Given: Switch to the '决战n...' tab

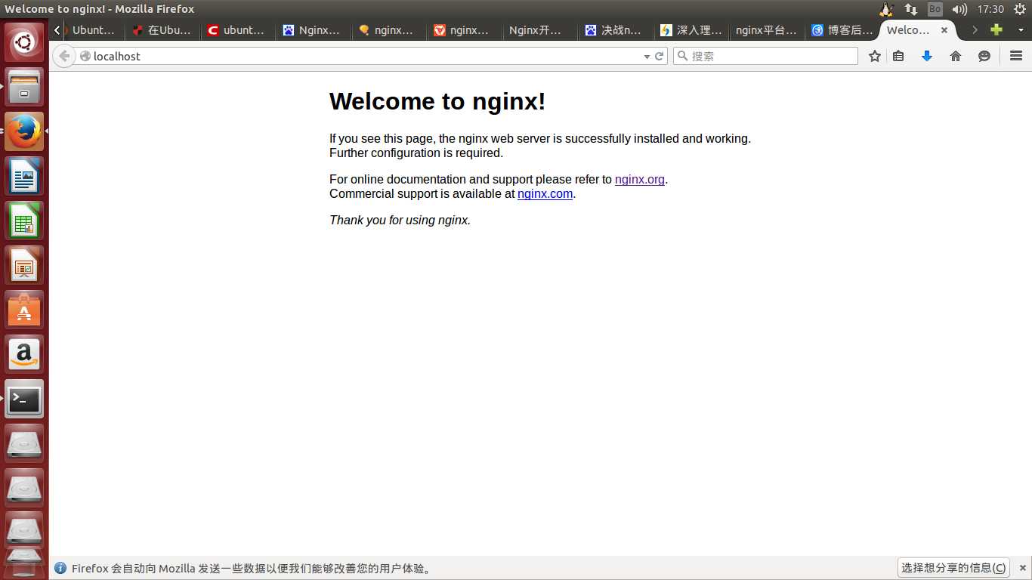Looking at the screenshot, I should coord(616,30).
